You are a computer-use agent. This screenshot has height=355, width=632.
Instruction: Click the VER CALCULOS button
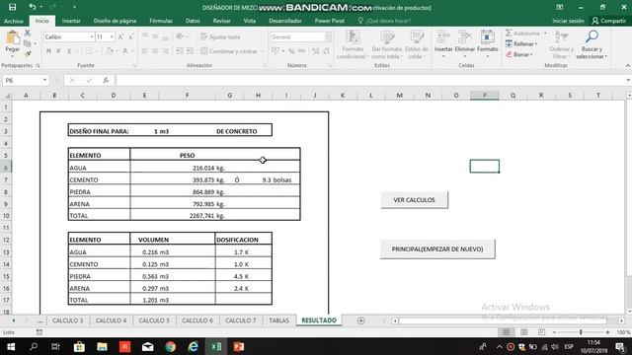pyautogui.click(x=414, y=199)
